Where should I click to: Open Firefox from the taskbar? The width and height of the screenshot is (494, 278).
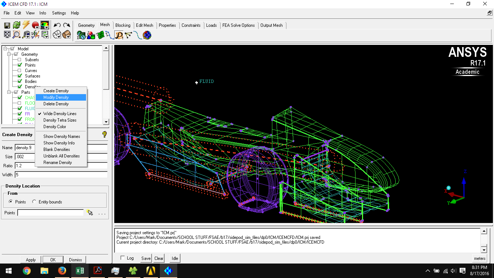[62, 270]
